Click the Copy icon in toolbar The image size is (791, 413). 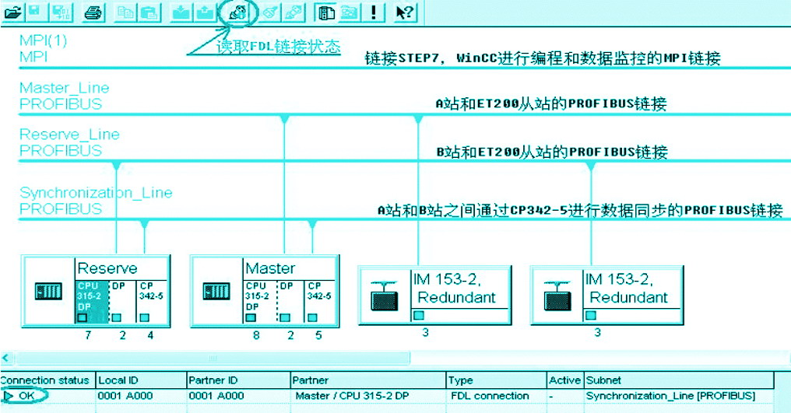coord(125,12)
